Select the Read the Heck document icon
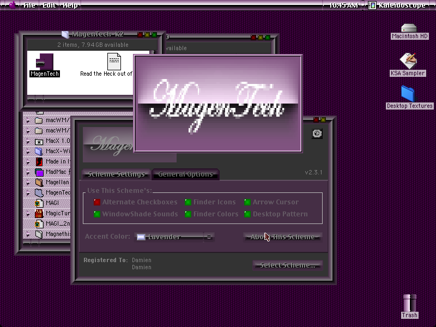The image size is (436, 327). 114,62
